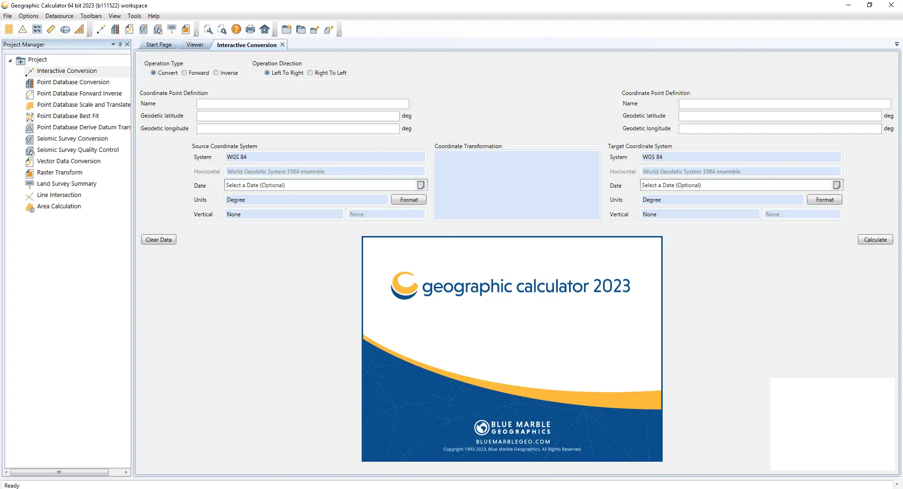The width and height of the screenshot is (903, 489).
Task: Select the Forward operation type
Action: coord(184,73)
